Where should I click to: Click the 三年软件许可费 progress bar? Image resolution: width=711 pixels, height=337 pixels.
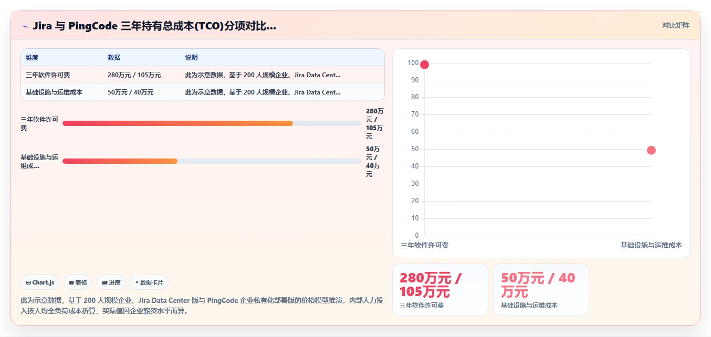click(212, 123)
